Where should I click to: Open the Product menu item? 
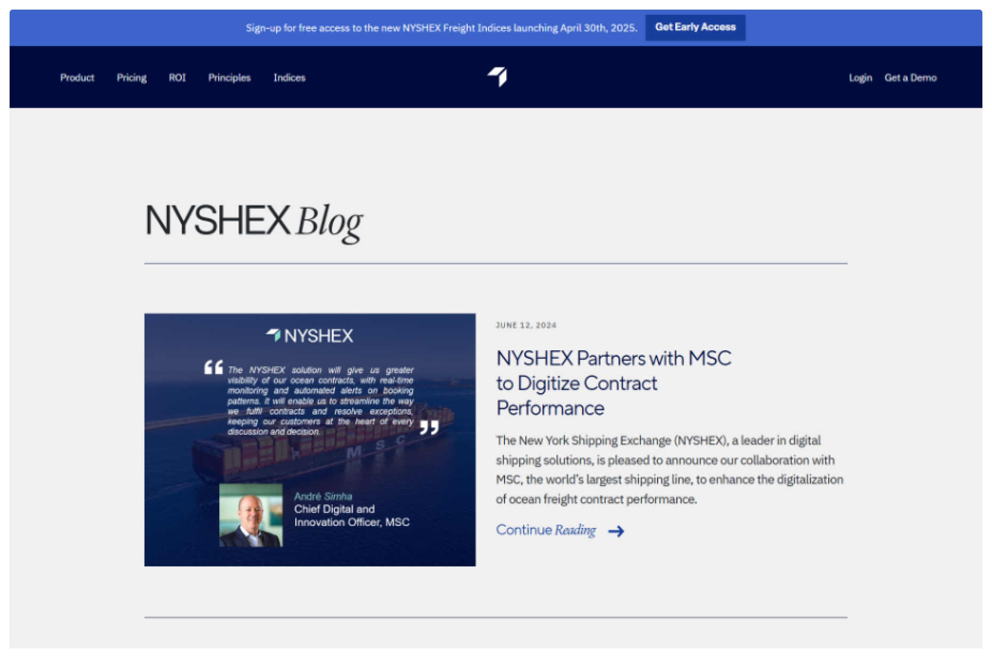(77, 78)
